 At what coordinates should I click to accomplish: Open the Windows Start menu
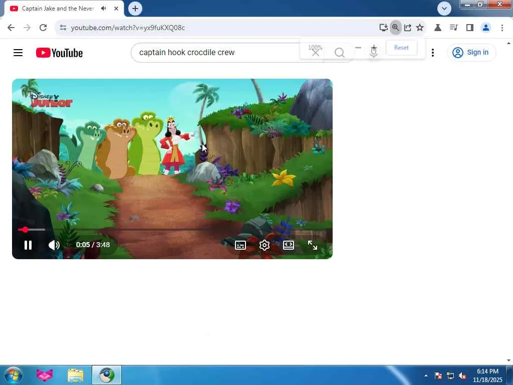tap(13, 375)
